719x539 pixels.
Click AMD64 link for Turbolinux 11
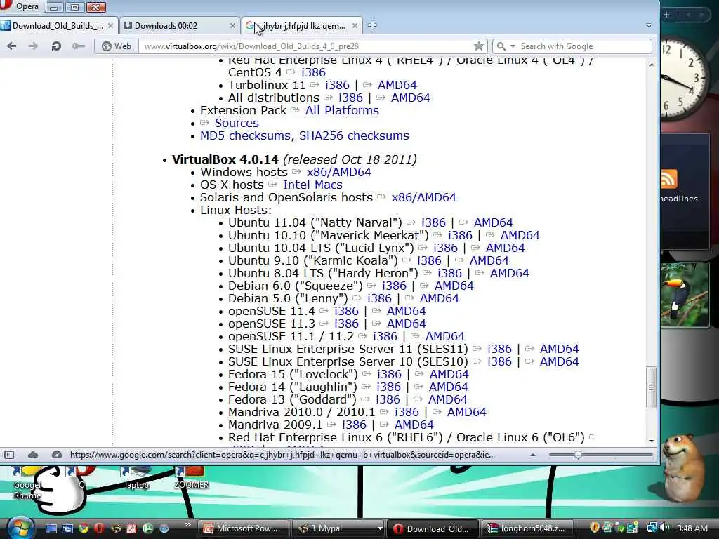pos(397,85)
